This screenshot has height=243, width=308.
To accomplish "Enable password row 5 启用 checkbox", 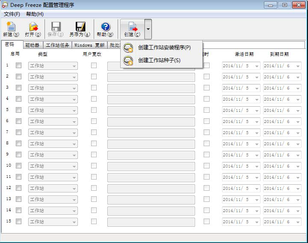I will (x=19, y=110).
